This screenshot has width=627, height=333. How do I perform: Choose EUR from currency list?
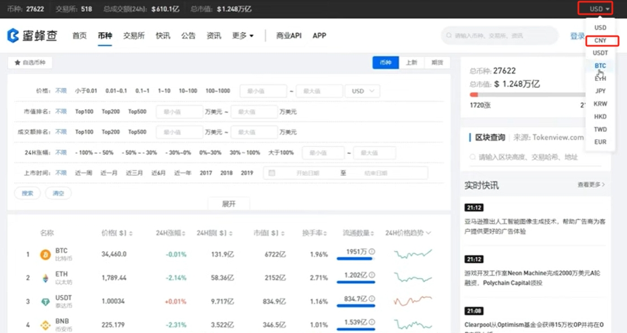pyautogui.click(x=600, y=142)
